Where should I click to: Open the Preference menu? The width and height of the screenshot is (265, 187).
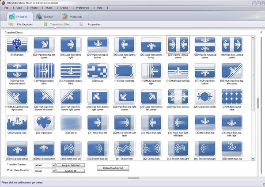point(83,8)
